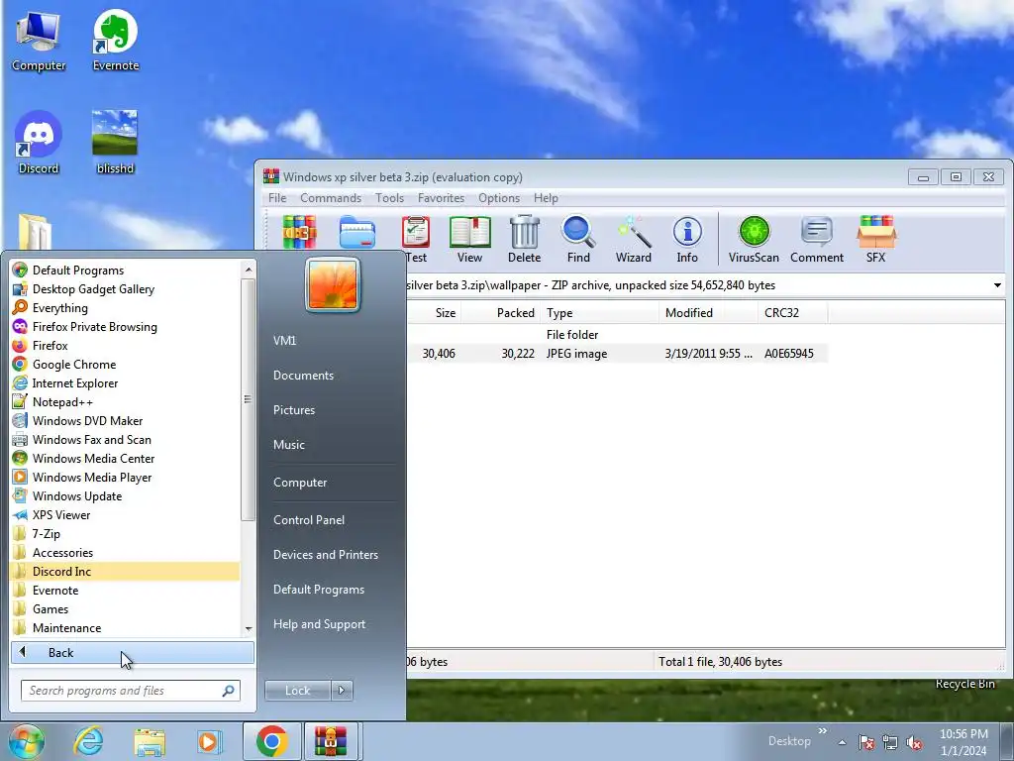Expand the Accessories folder
The width and height of the screenshot is (1014, 761).
[x=126, y=553]
